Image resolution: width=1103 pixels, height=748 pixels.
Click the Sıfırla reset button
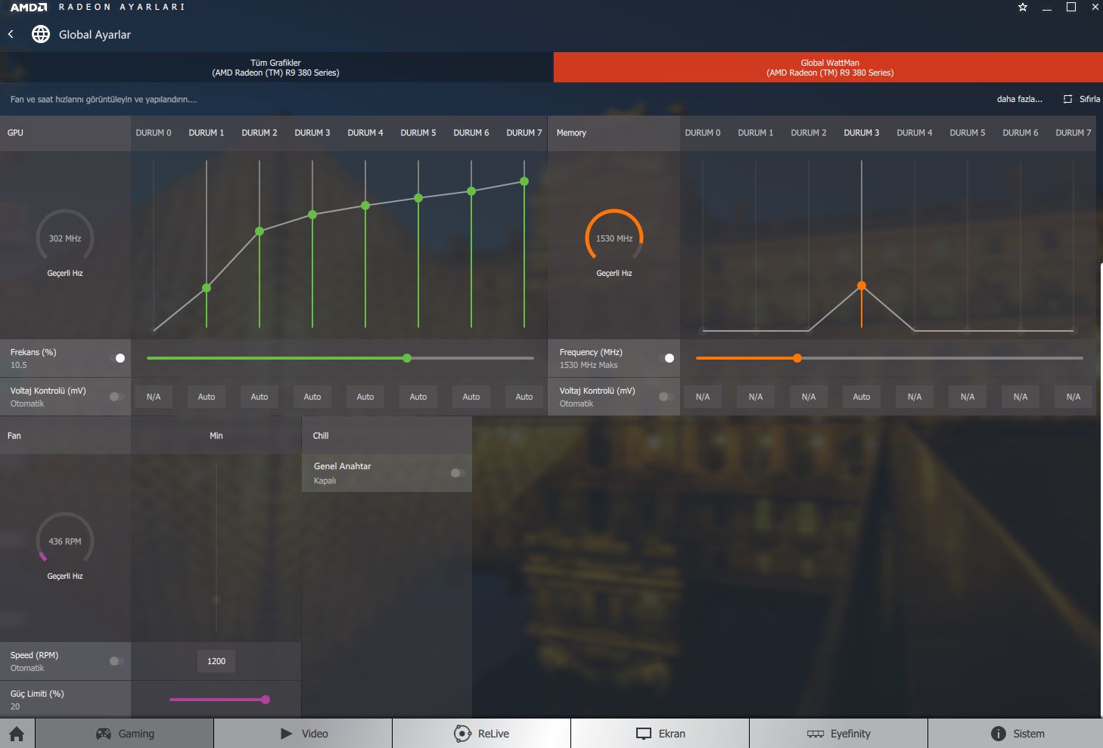pos(1082,99)
